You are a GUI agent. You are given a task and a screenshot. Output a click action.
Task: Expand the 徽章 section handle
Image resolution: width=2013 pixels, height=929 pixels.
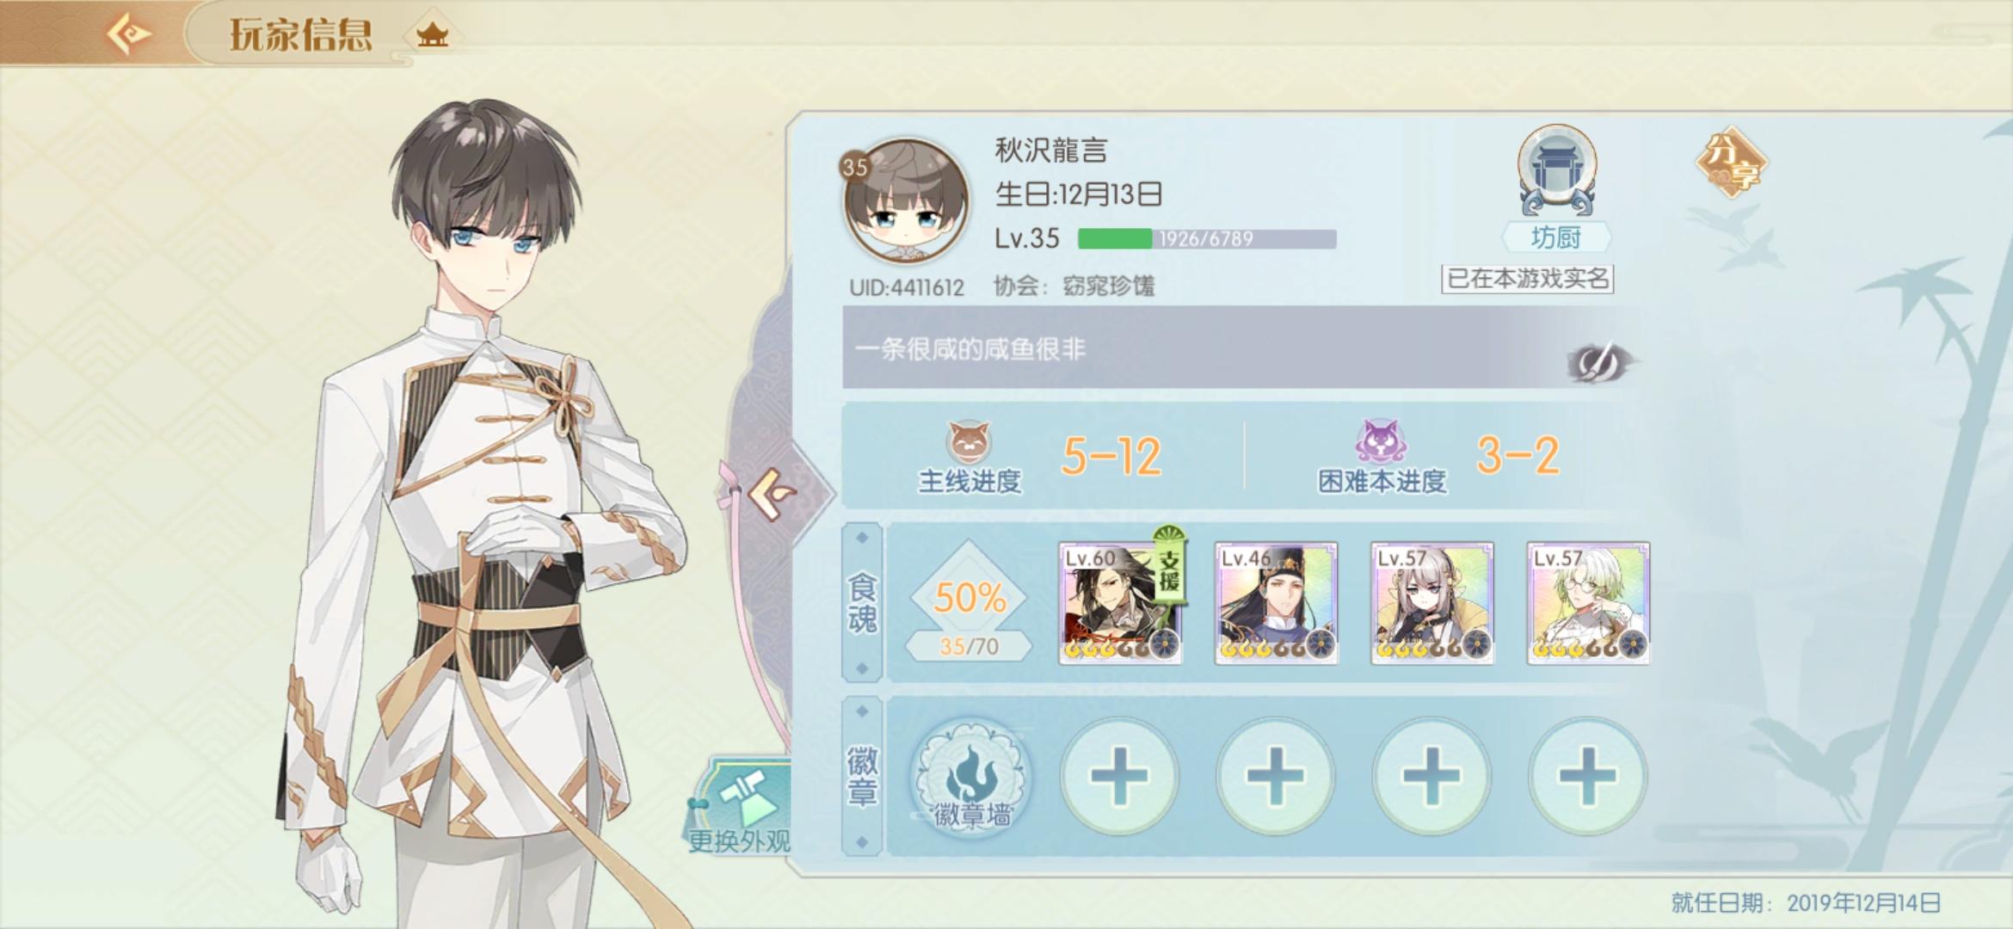pyautogui.click(x=862, y=777)
